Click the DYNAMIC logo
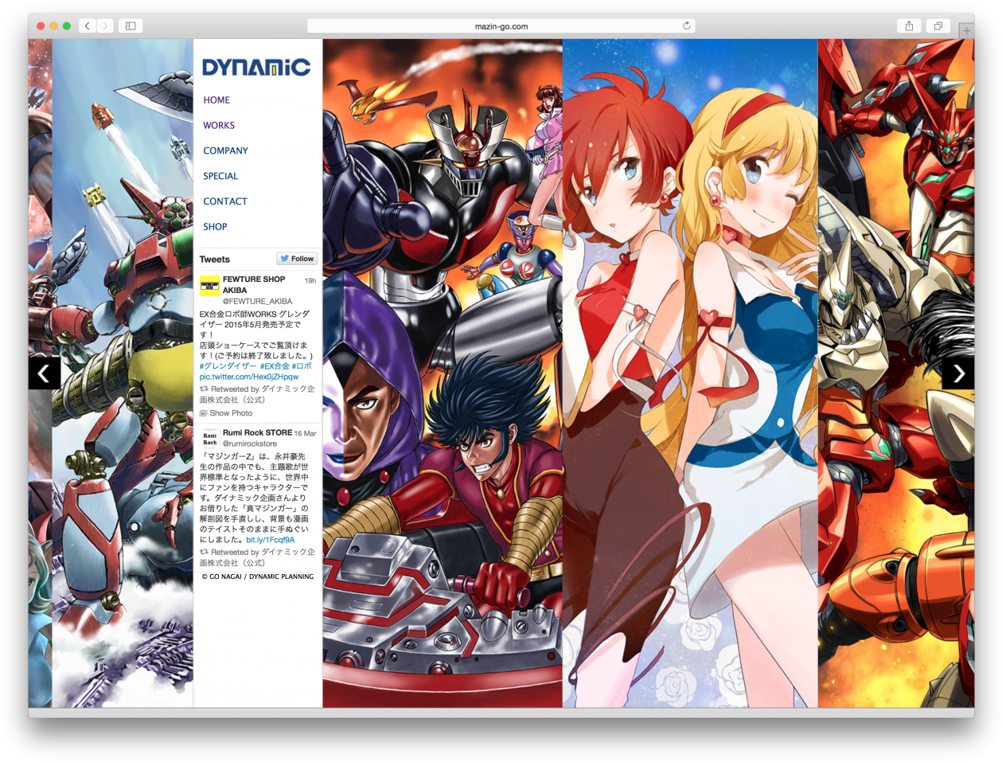 (x=256, y=67)
